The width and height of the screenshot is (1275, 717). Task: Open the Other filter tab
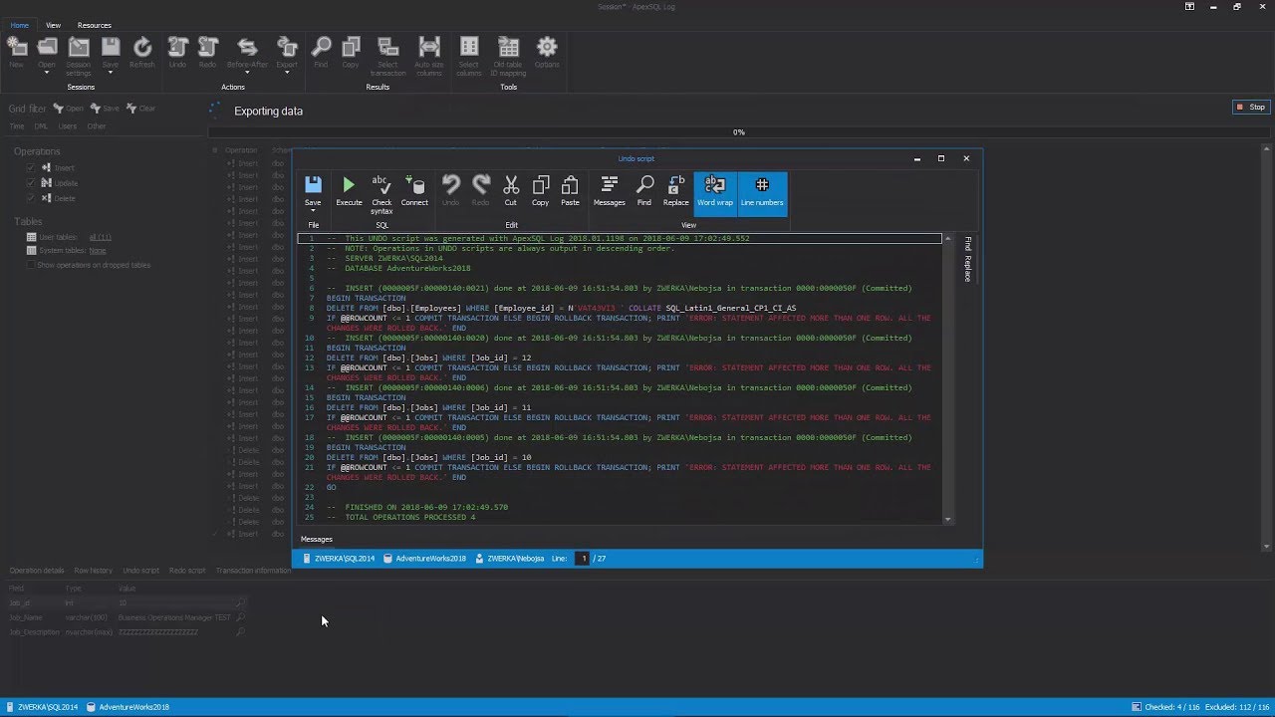(96, 126)
